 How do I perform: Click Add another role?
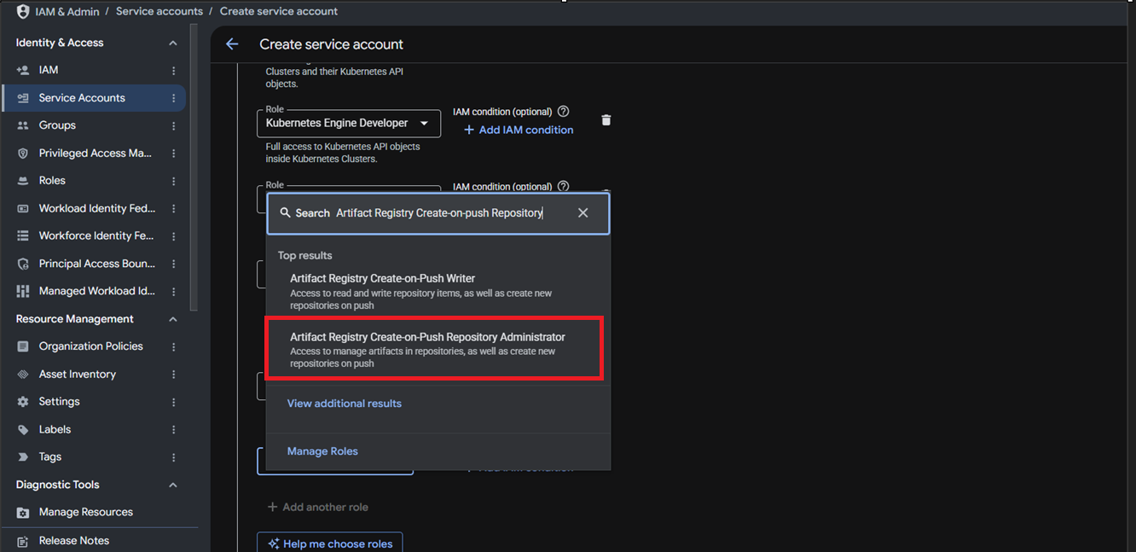click(318, 507)
